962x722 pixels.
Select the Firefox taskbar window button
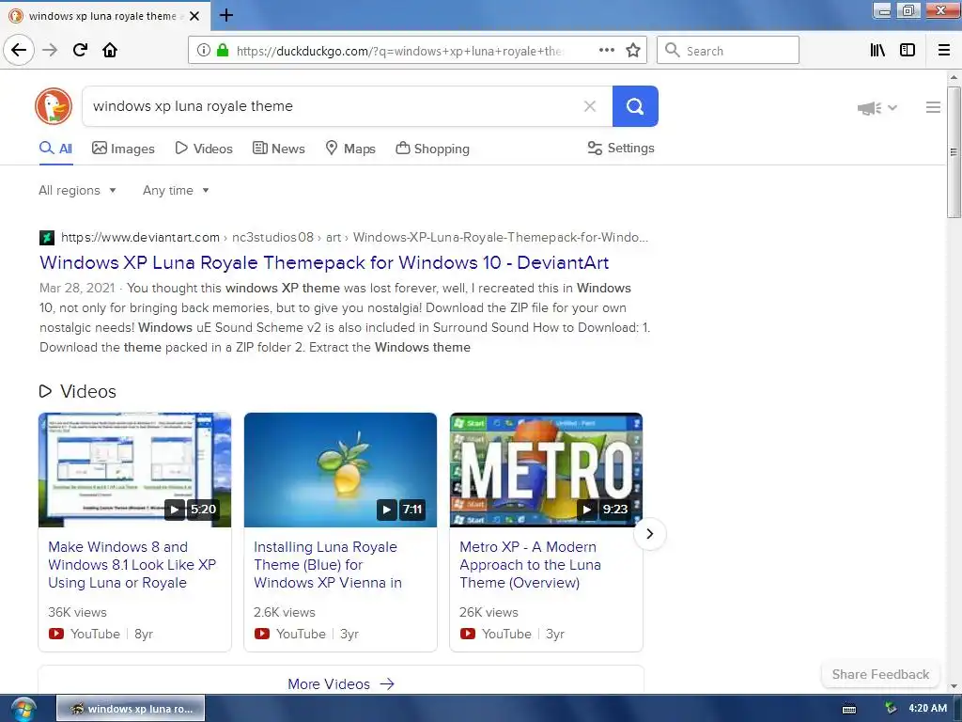131,709
